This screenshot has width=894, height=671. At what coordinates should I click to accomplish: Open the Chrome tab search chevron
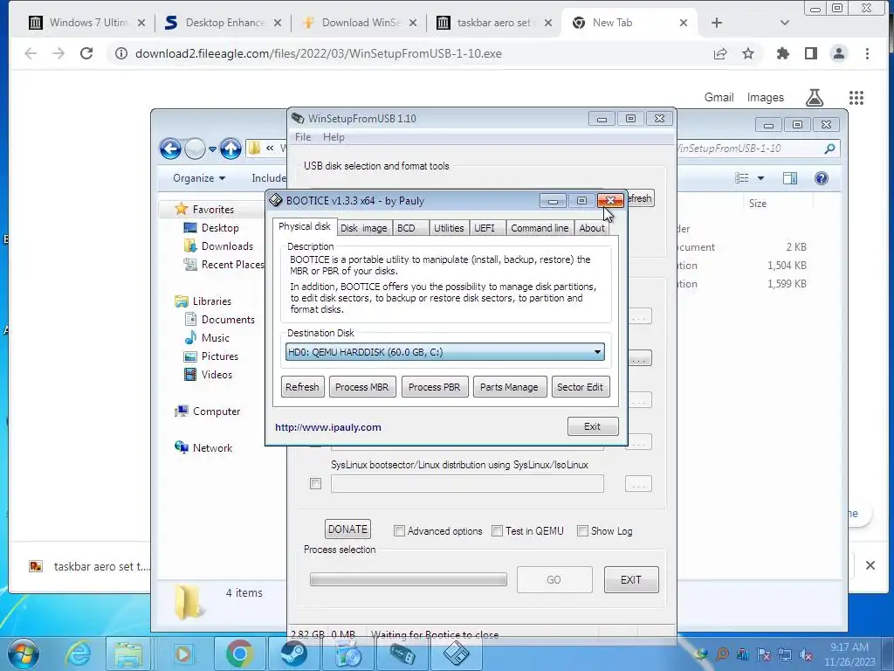point(785,23)
